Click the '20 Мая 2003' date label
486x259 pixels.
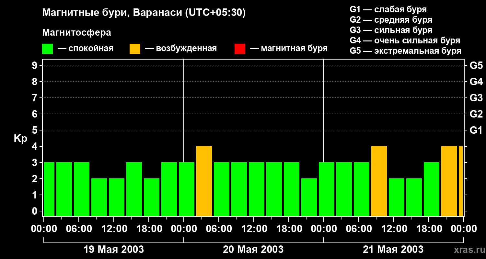click(253, 249)
